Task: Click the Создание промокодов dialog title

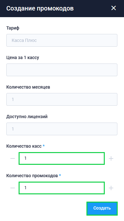Action: point(40,9)
